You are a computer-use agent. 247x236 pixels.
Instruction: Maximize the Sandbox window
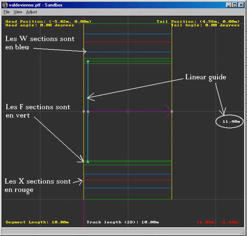(234, 5)
